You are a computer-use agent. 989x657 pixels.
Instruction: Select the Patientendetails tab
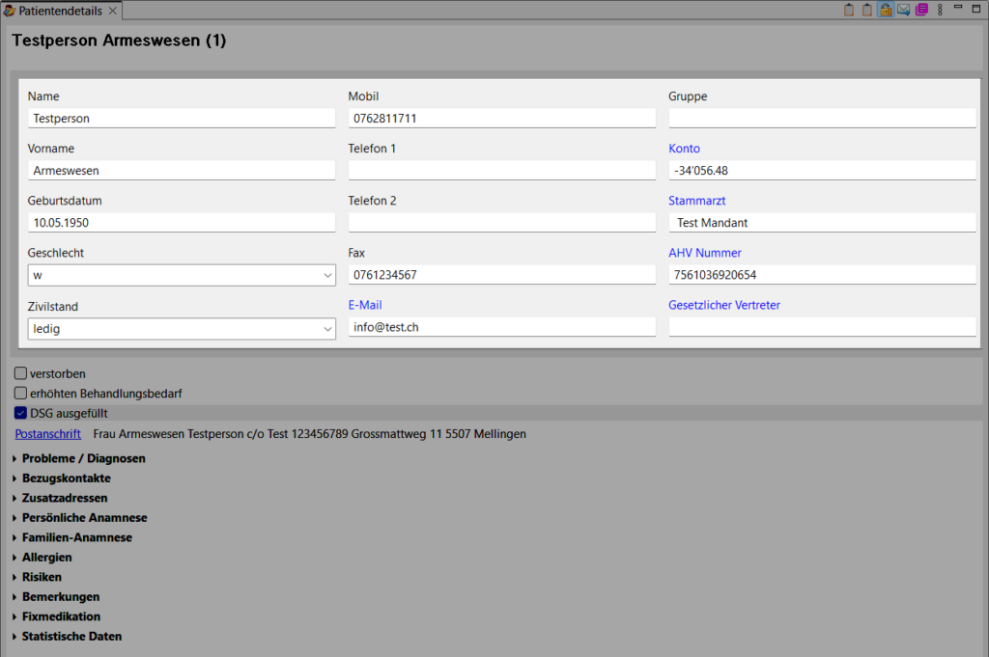(x=60, y=11)
